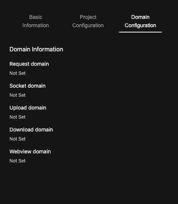This screenshot has width=178, height=204.
Task: Click the Domain Information heading
Action: [x=36, y=49]
